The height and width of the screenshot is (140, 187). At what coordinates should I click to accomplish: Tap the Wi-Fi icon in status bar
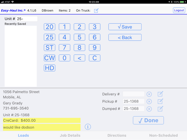coord(13,2)
